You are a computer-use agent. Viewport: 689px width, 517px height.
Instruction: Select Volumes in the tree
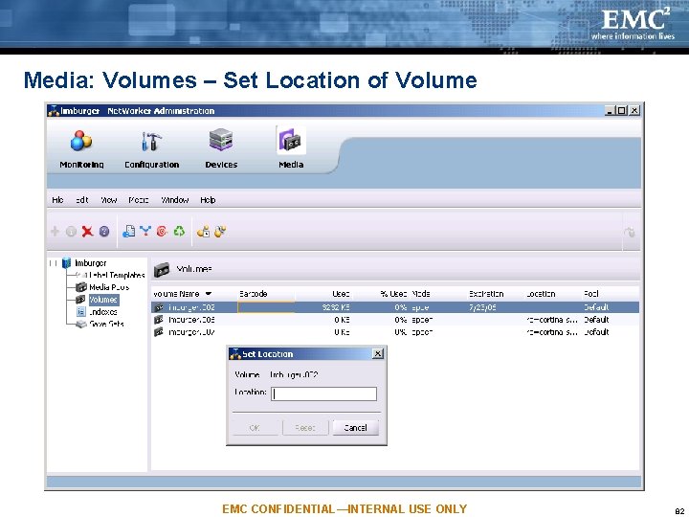[x=103, y=300]
